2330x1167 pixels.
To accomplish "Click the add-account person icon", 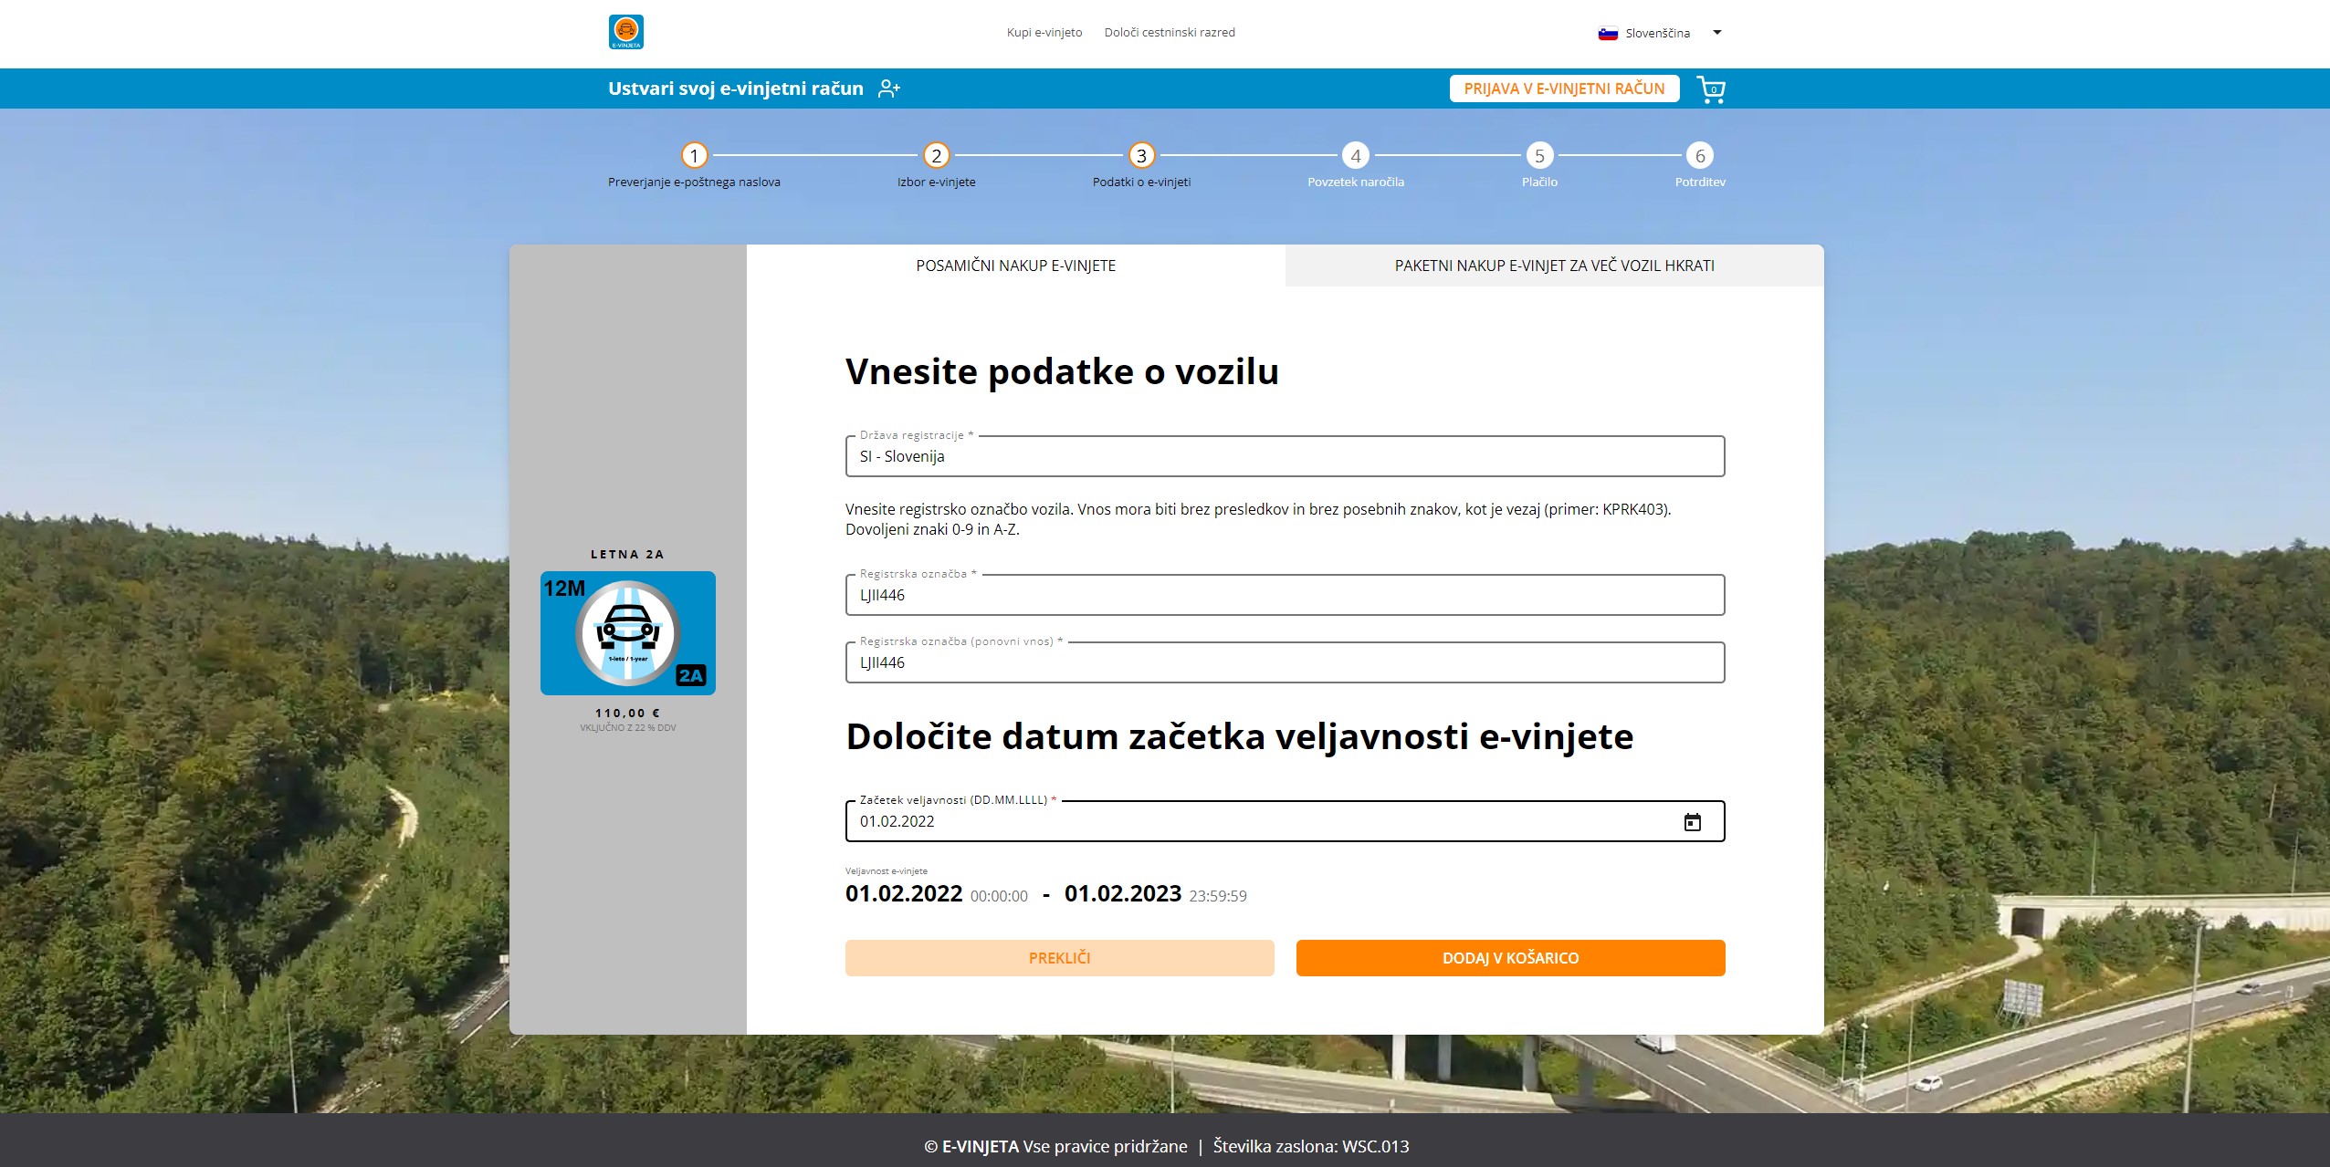I will point(888,88).
